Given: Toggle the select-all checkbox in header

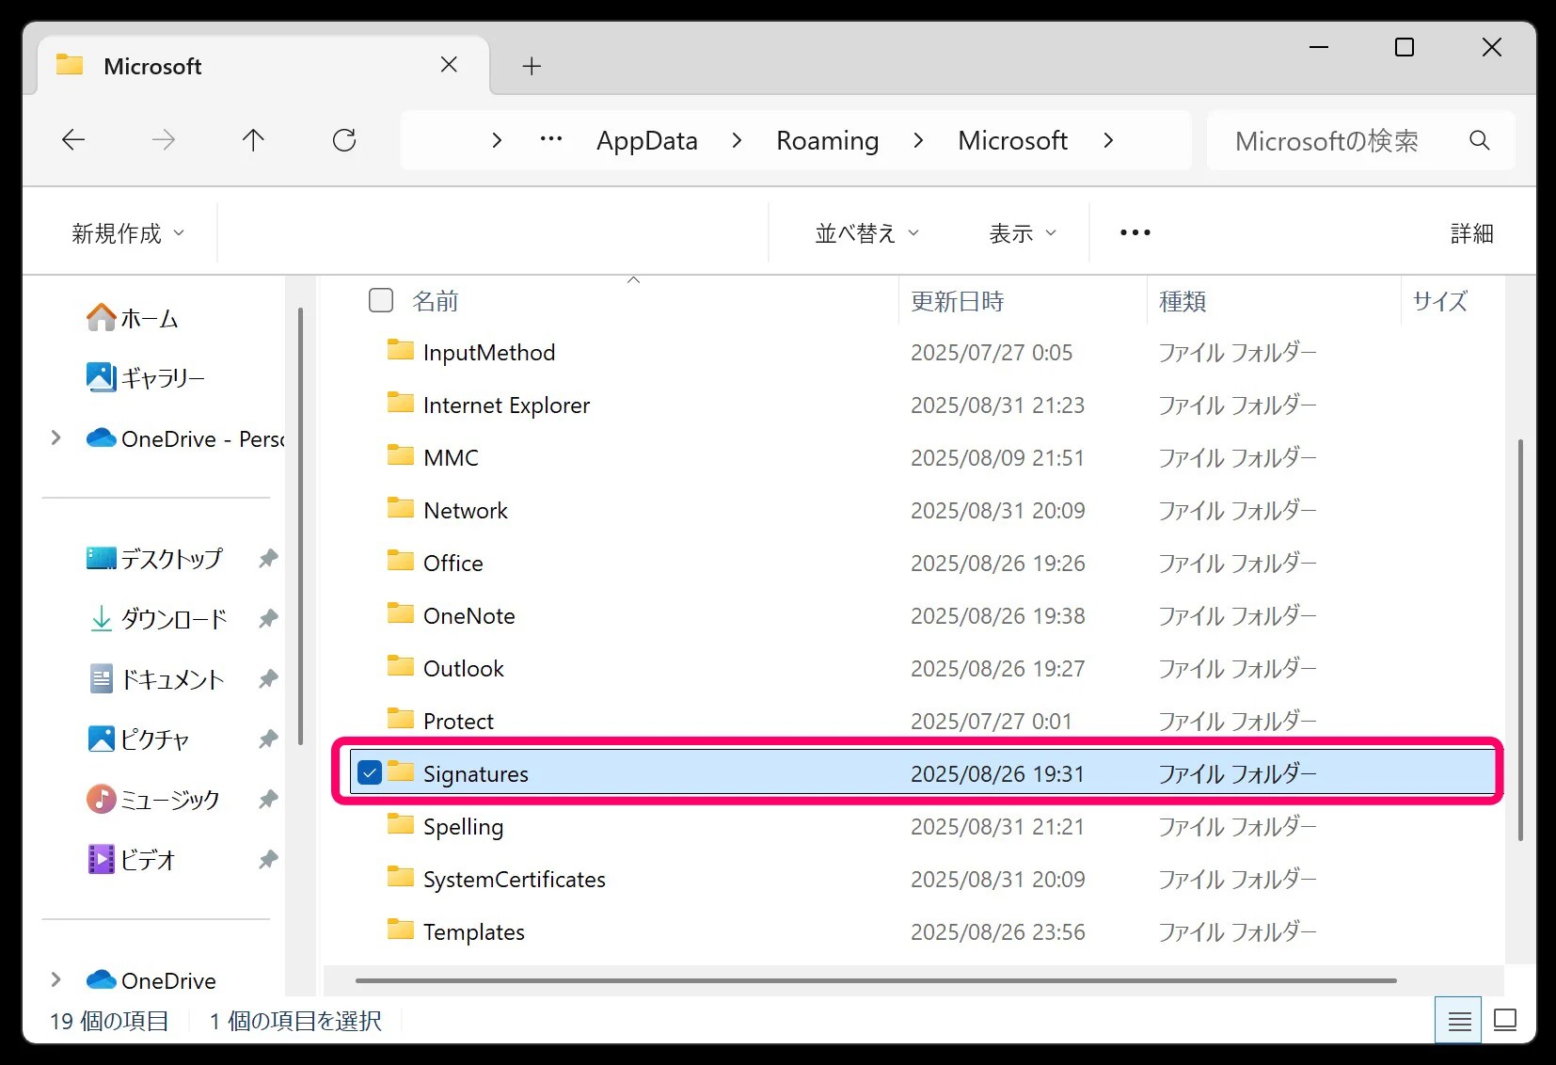Looking at the screenshot, I should coord(381,300).
